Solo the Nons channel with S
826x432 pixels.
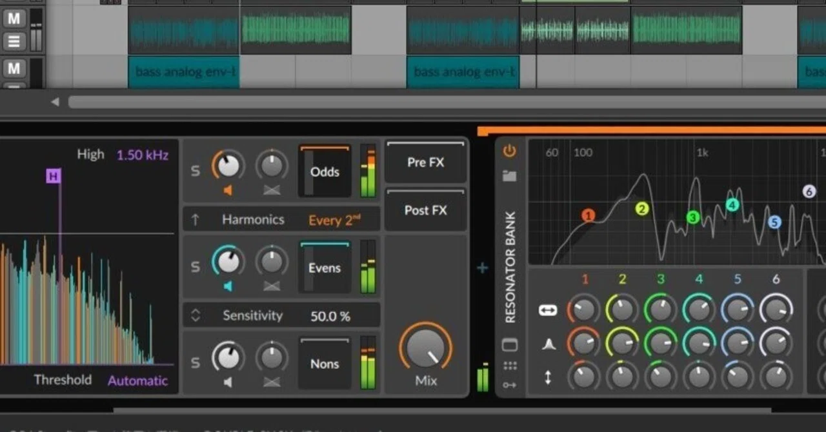pyautogui.click(x=195, y=364)
